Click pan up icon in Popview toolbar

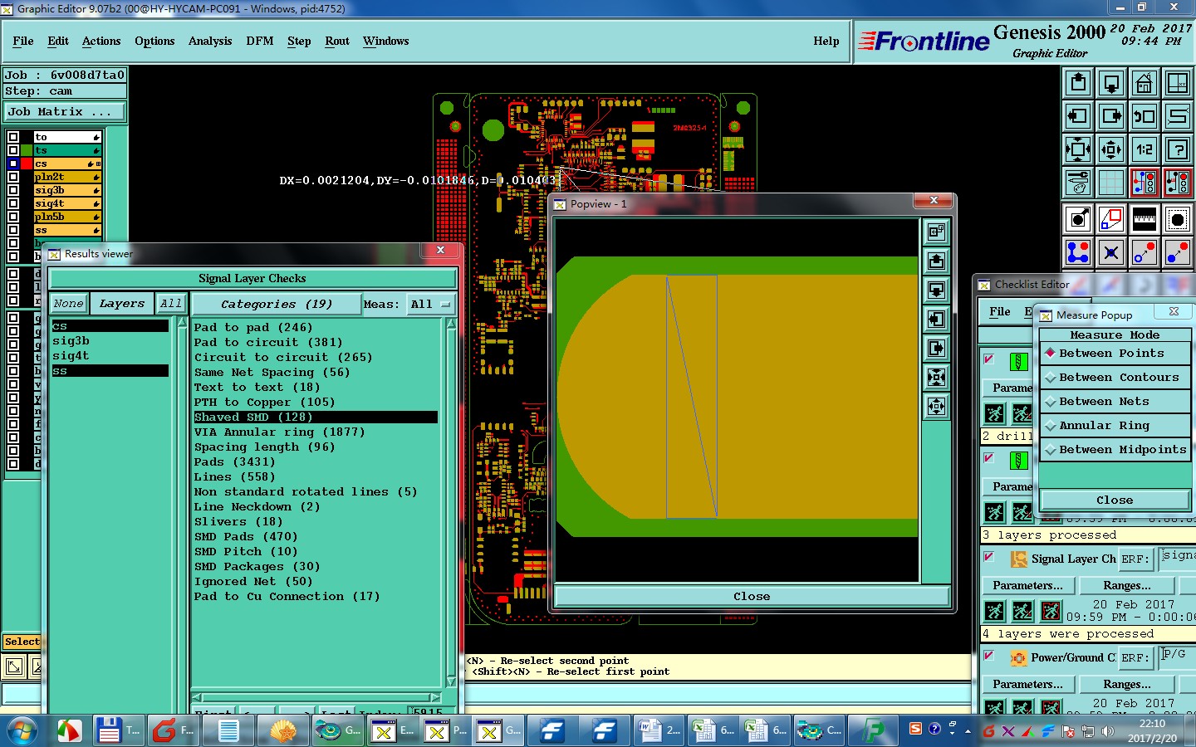pyautogui.click(x=936, y=261)
